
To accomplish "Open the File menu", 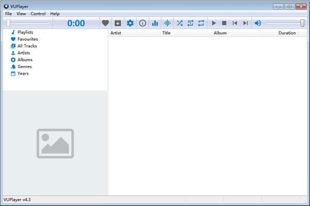I will click(x=8, y=14).
